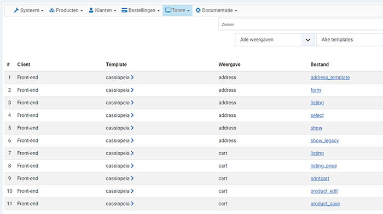Expand the Alle templates dropdown
Screen dimensions: 383x214
coord(350,40)
